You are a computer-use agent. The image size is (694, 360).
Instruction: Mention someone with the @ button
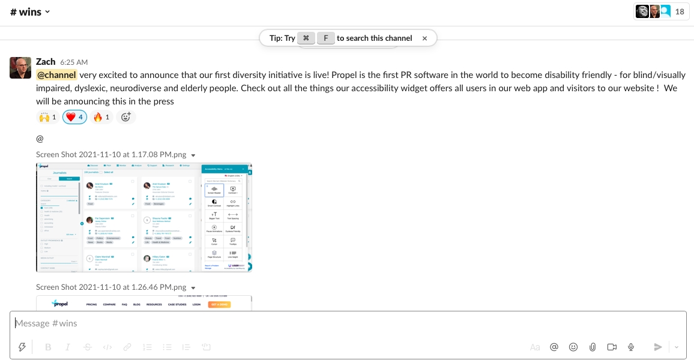coord(554,347)
